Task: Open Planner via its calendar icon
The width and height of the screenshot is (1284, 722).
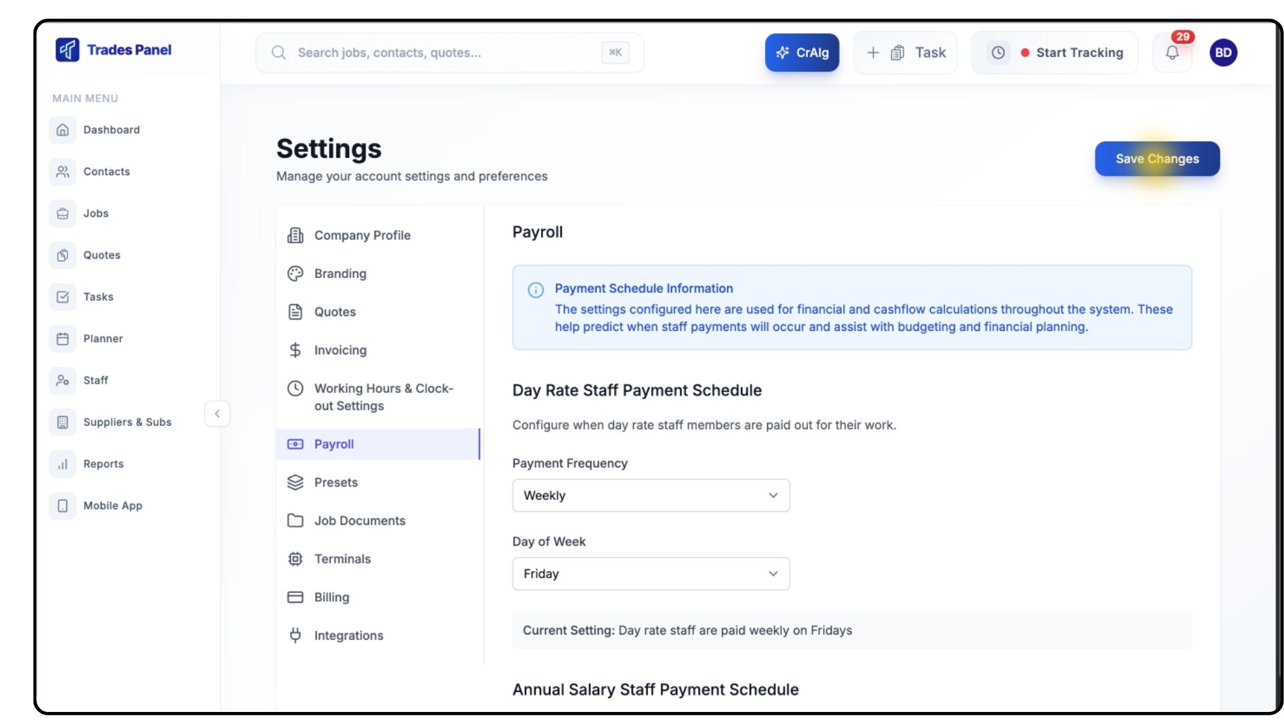Action: point(63,339)
